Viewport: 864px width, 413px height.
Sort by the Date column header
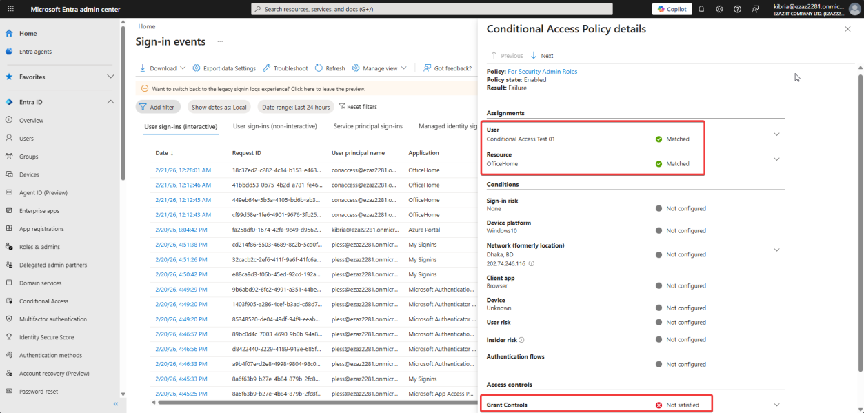(165, 153)
